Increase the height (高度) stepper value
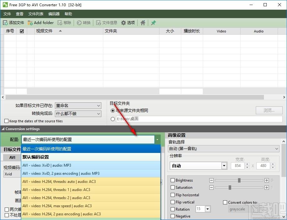Screen dimensions: 287x220 pos(273,164)
